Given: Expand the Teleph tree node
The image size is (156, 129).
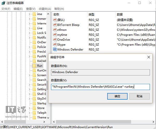Looking at the screenshot, I should click(29, 113).
